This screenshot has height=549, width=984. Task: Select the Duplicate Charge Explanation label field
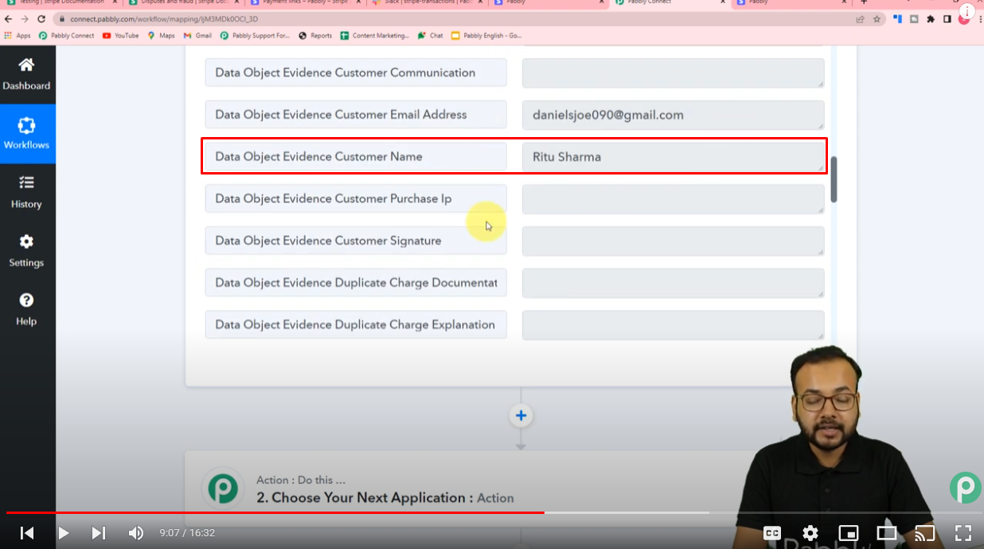coord(356,325)
